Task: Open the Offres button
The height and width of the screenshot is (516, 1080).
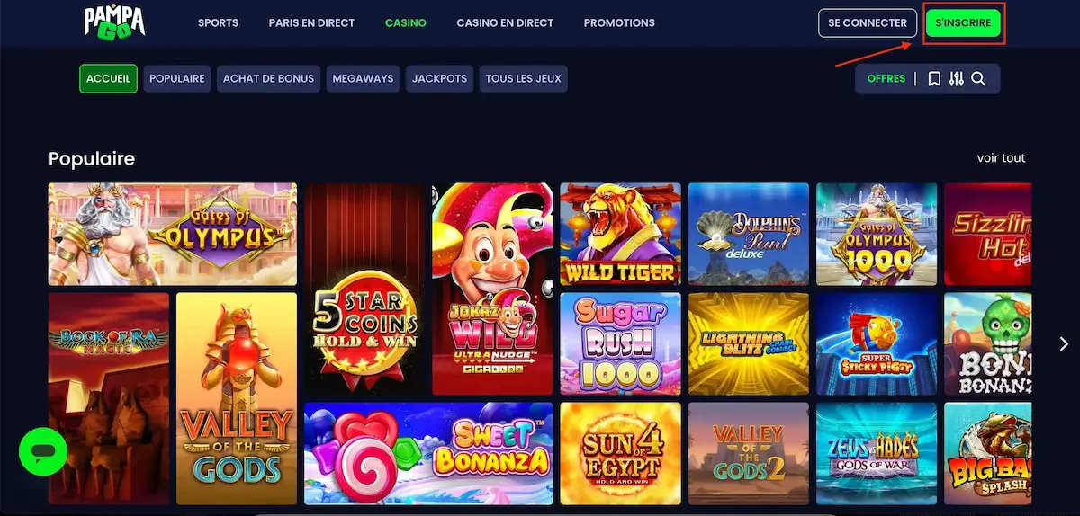Action: click(886, 78)
